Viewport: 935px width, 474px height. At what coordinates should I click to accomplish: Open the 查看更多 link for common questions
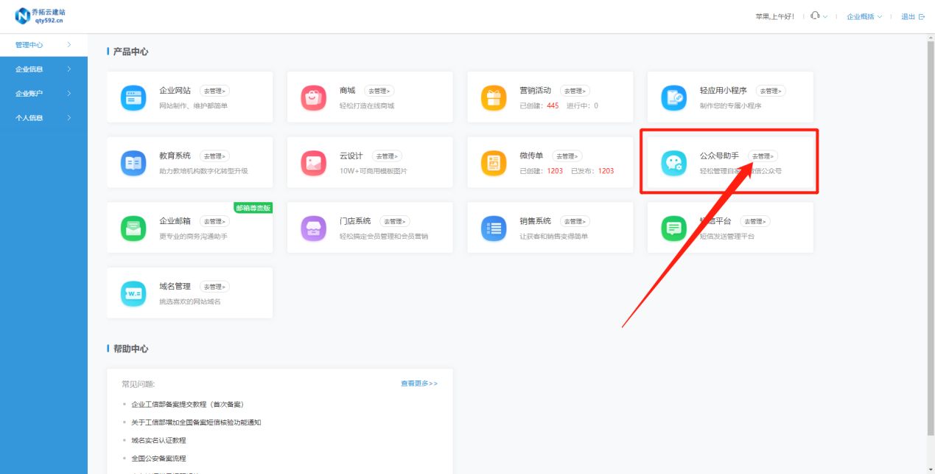418,383
